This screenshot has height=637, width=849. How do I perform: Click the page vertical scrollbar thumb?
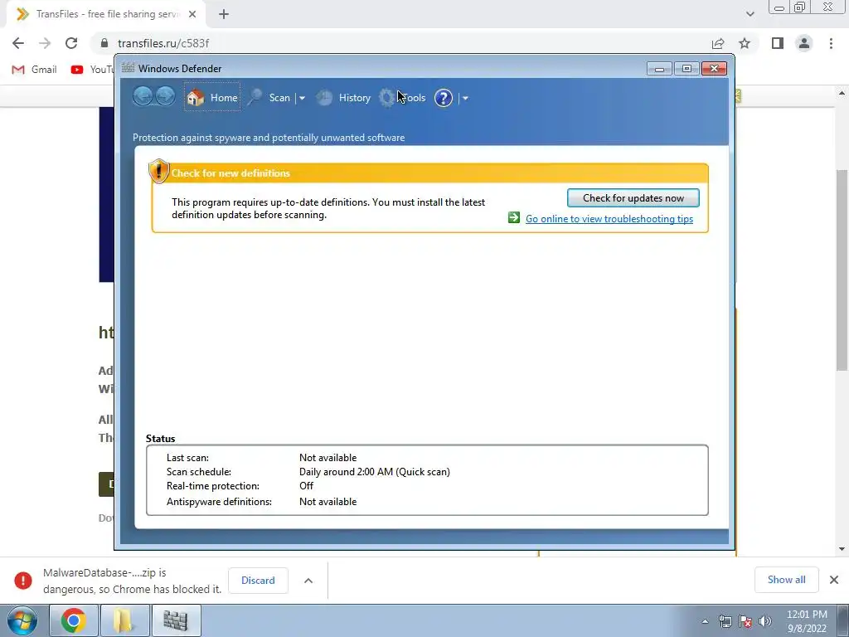point(842,270)
